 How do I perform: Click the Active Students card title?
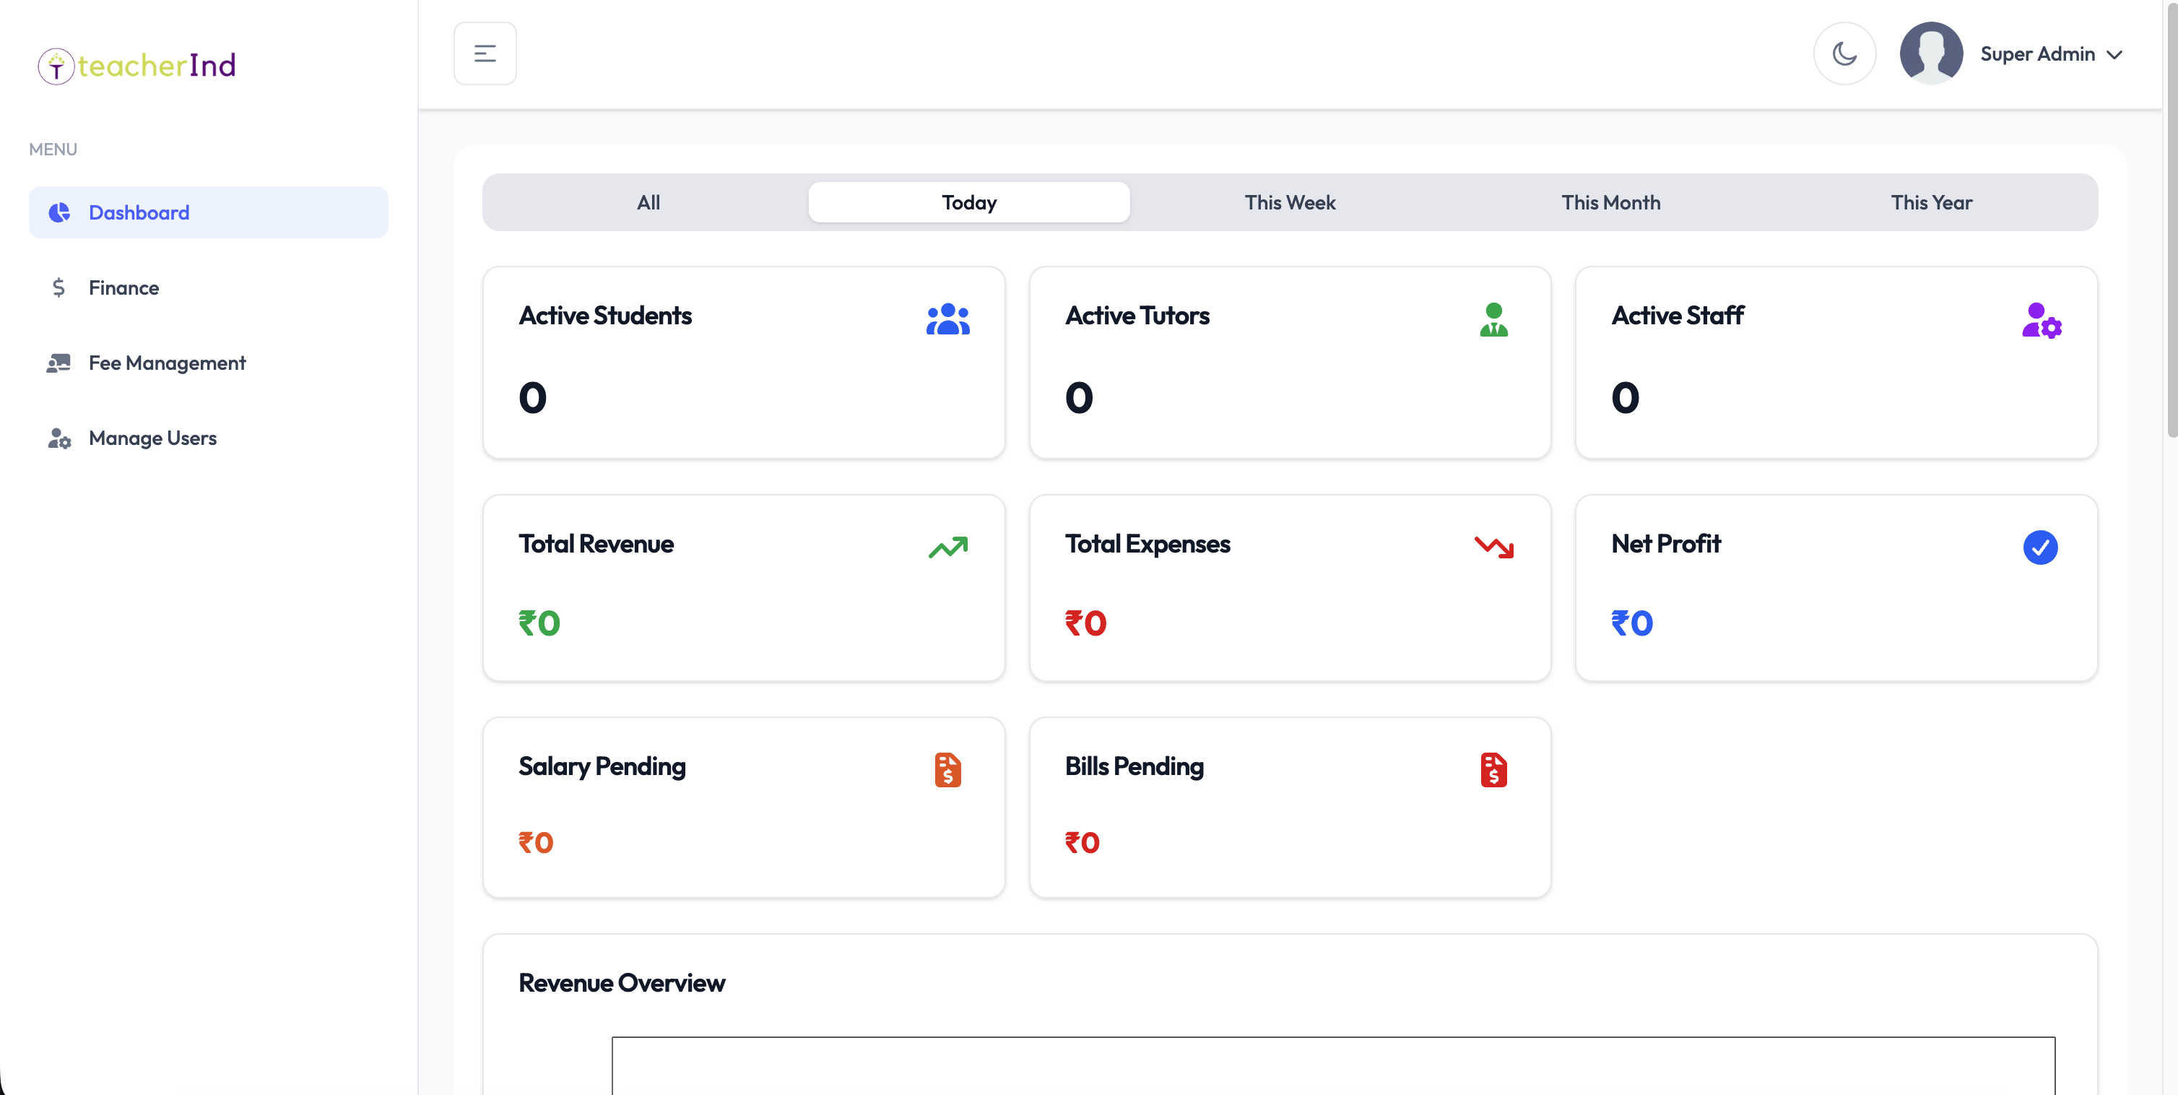(x=604, y=316)
